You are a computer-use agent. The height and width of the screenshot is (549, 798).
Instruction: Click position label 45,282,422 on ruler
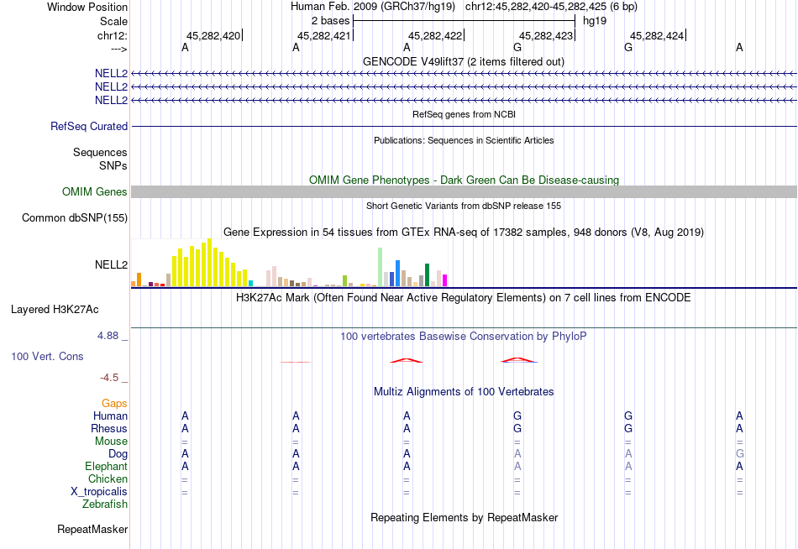pos(435,35)
